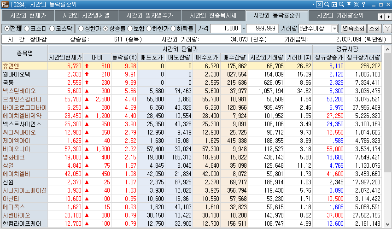Click the collapse arrows icon in title bar
The height and width of the screenshot is (229, 392).
pyautogui.click(x=356, y=5)
